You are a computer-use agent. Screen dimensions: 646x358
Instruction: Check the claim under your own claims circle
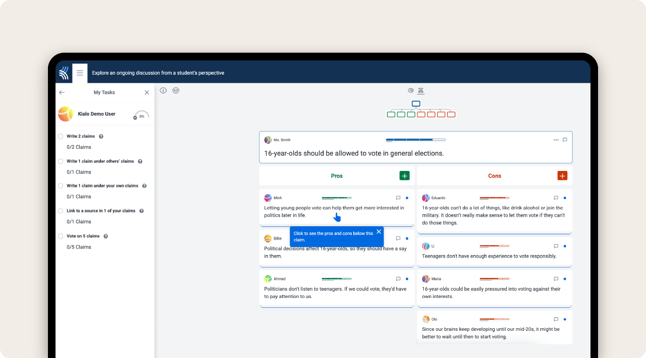coord(61,186)
